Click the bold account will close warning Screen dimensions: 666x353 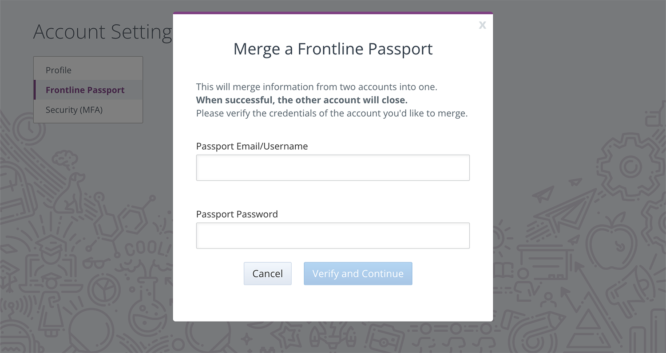302,100
